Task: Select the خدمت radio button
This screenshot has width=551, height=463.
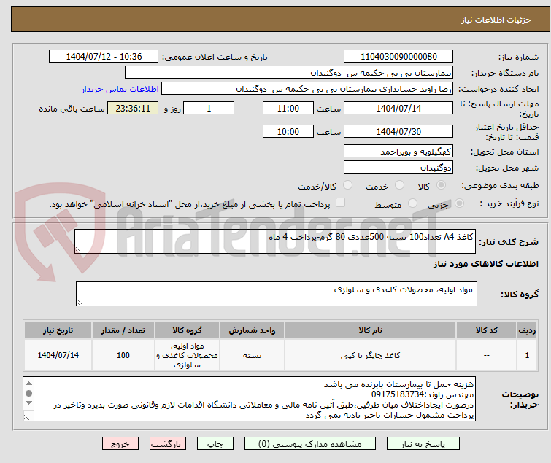Action: coord(399,185)
